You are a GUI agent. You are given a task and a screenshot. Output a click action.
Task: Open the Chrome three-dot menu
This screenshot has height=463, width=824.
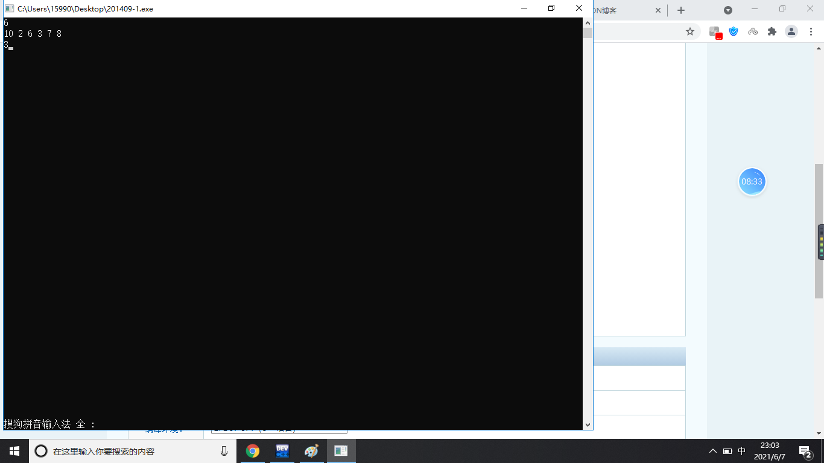tap(811, 31)
